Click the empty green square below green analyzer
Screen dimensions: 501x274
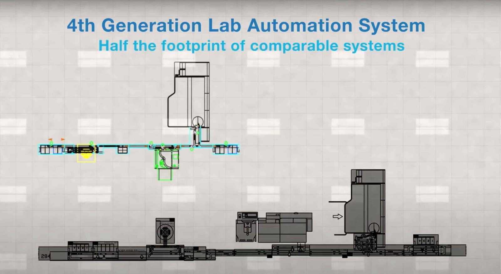point(165,174)
